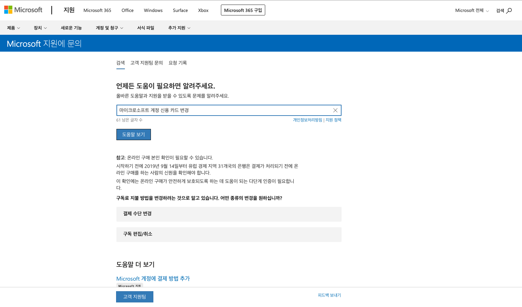Open the 지원 정책 link
The width and height of the screenshot is (522, 307).
click(333, 120)
